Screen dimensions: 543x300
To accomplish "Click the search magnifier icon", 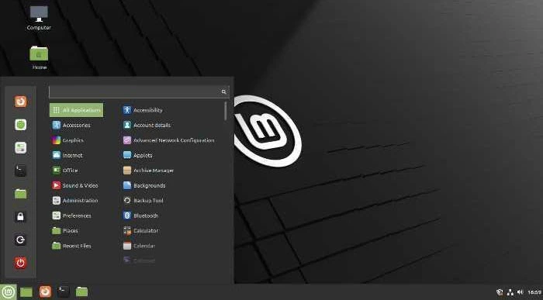I will coord(223,91).
